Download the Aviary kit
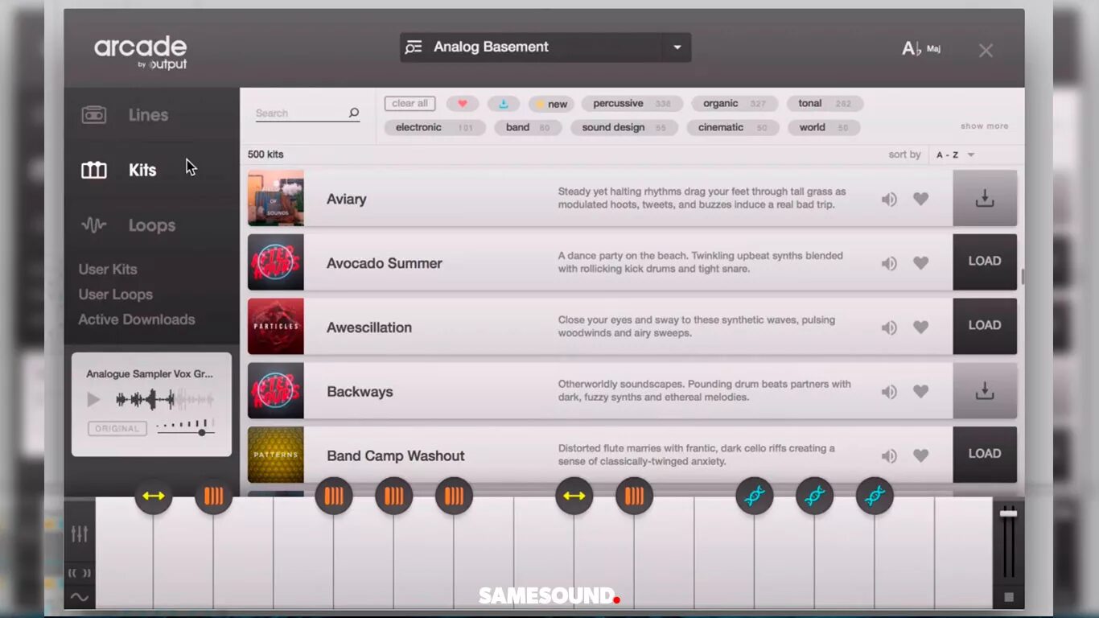This screenshot has width=1099, height=618. pyautogui.click(x=985, y=199)
